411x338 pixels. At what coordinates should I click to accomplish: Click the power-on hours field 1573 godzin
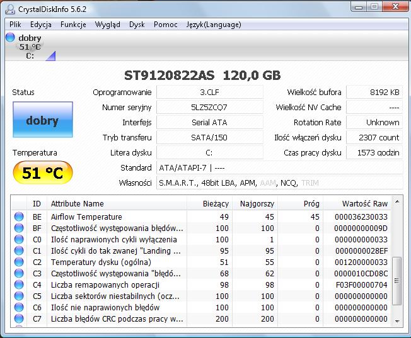point(374,153)
